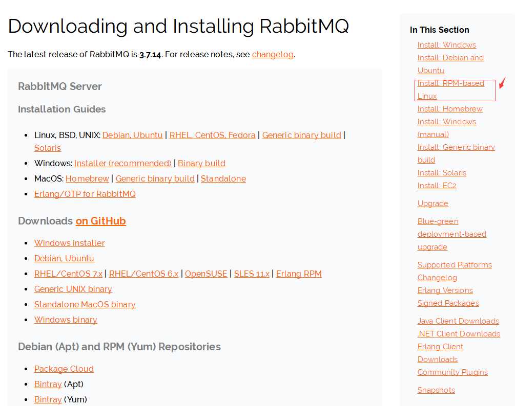The image size is (515, 406).
Task: Open Debian, Ubuntu download link under GitHub
Action: pyautogui.click(x=64, y=258)
